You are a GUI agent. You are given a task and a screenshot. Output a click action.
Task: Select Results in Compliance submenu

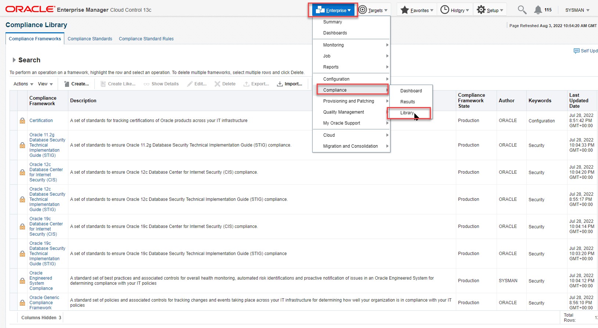coord(411,102)
